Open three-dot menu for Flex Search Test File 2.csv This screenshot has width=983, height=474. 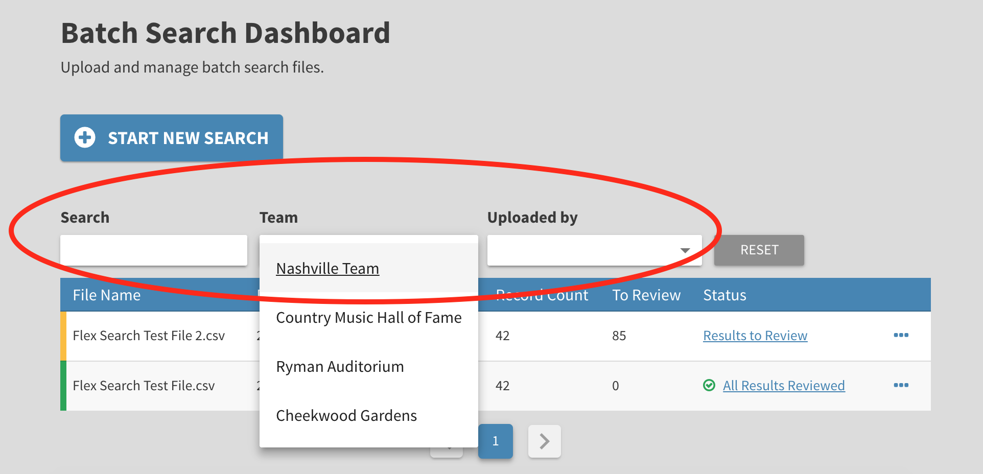pyautogui.click(x=901, y=335)
